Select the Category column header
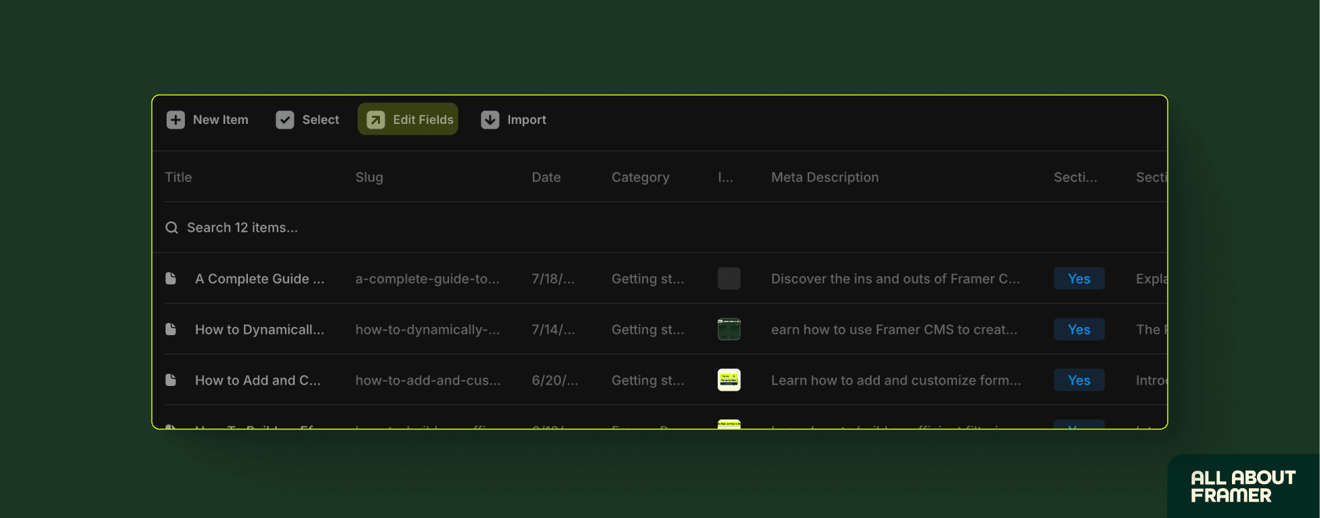The image size is (1320, 518). [640, 177]
